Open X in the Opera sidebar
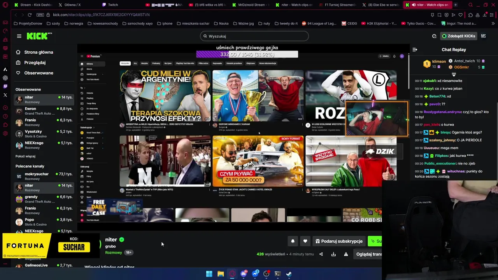 [x=5, y=95]
